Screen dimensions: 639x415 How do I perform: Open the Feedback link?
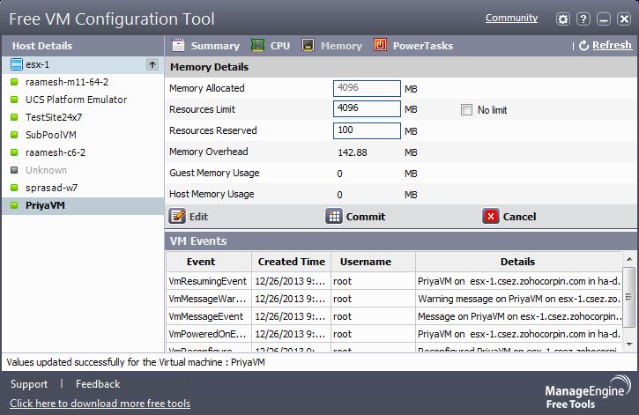point(98,384)
